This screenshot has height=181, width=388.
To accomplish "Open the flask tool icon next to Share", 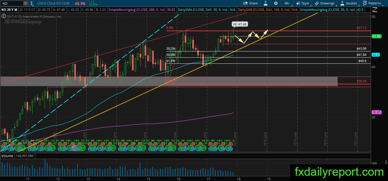I will pos(266,3).
